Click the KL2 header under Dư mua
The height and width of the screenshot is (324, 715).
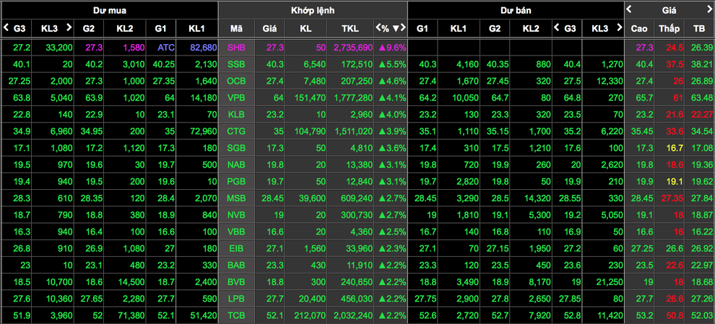click(x=125, y=29)
